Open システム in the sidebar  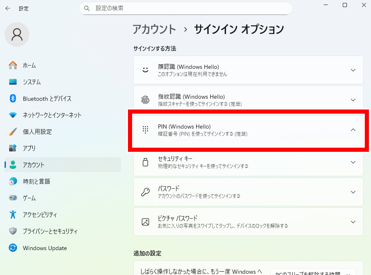coord(32,82)
